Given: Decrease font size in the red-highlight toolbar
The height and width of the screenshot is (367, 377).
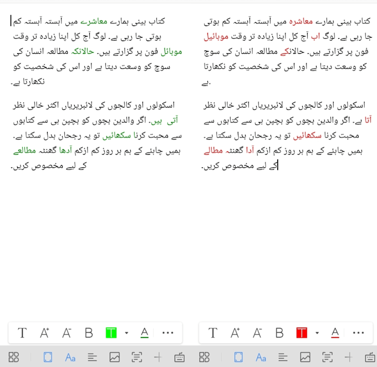Looking at the screenshot, I should point(257,333).
